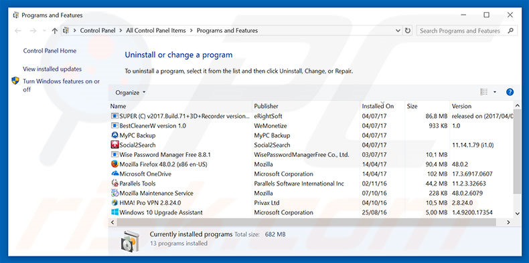Go up one level with the up arrow
Screen dimensions: 529x263
[55, 31]
